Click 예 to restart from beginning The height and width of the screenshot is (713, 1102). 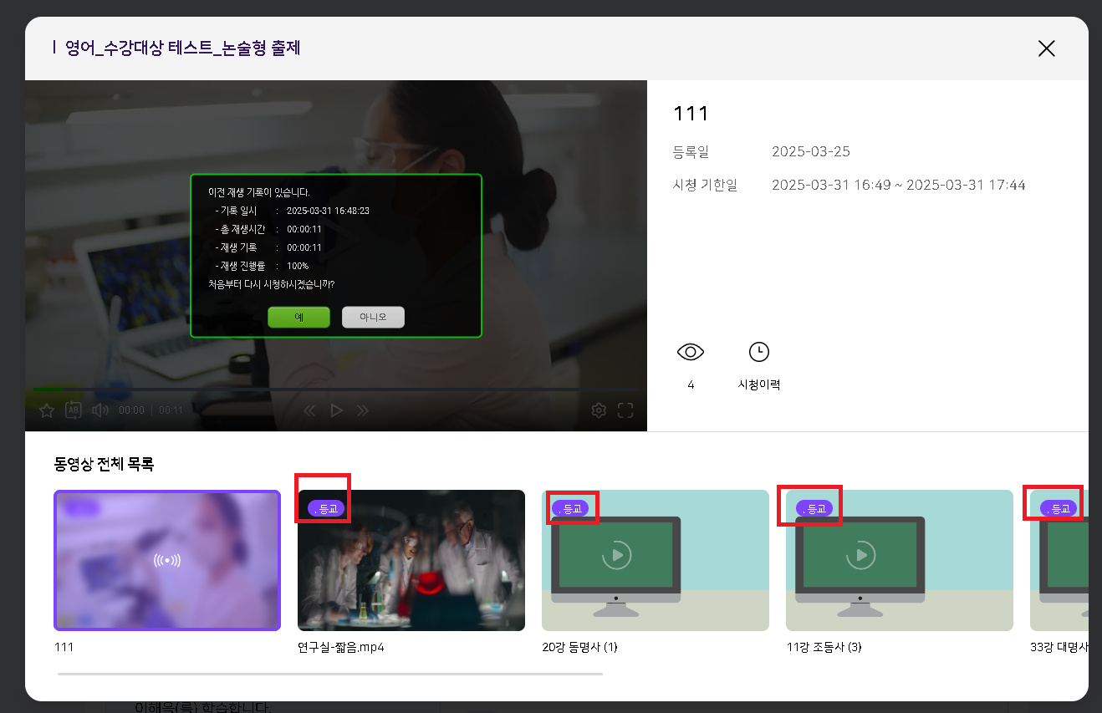pyautogui.click(x=298, y=318)
